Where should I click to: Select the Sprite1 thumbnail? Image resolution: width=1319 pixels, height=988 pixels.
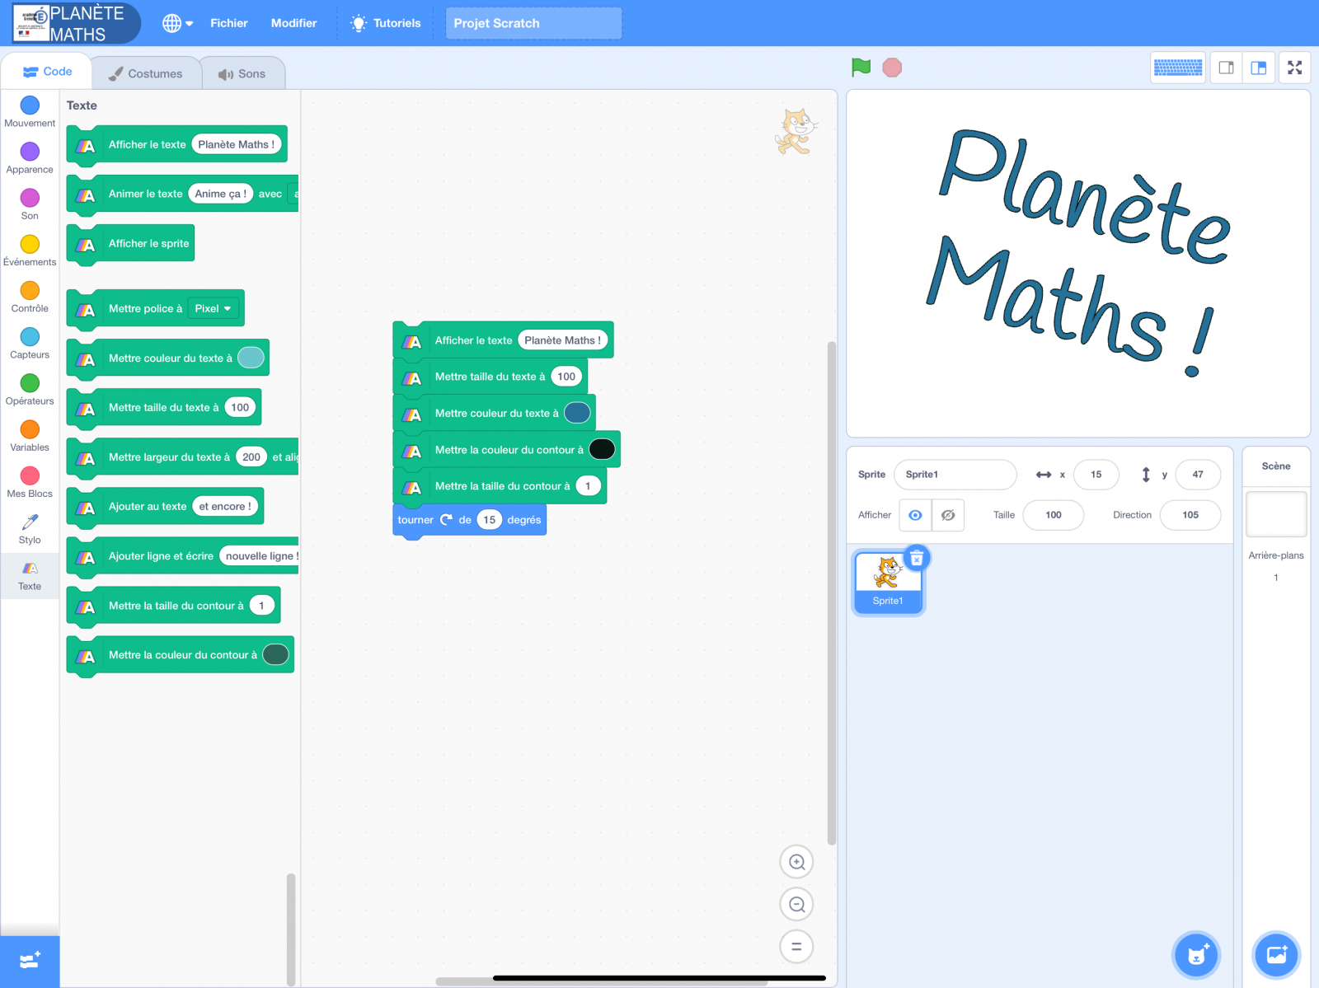pyautogui.click(x=888, y=582)
